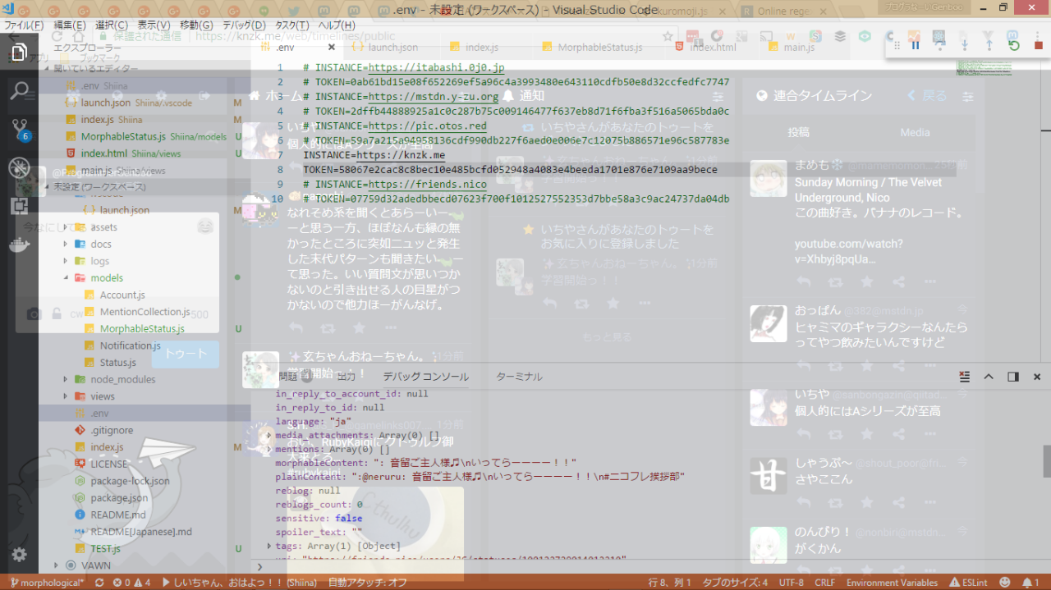Expand the node_modules folder

pos(66,379)
